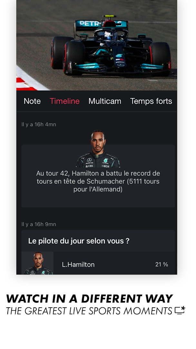Select the timestamp 'Il y a 16h 9mn'
196x349 pixels.
click(39, 224)
